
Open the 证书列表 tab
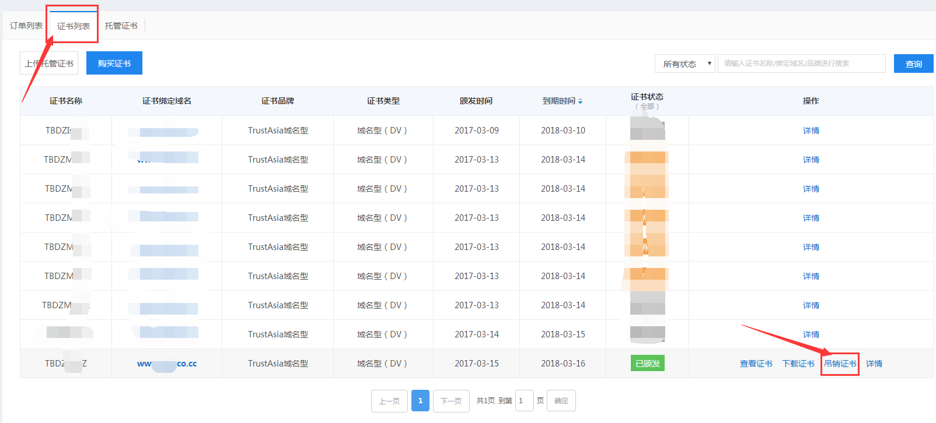(74, 26)
